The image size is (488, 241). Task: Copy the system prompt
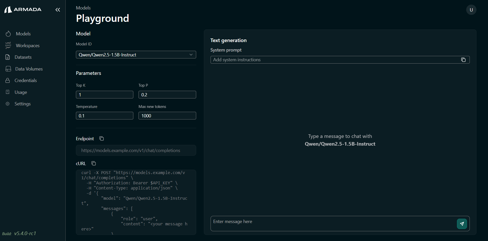pos(463,60)
